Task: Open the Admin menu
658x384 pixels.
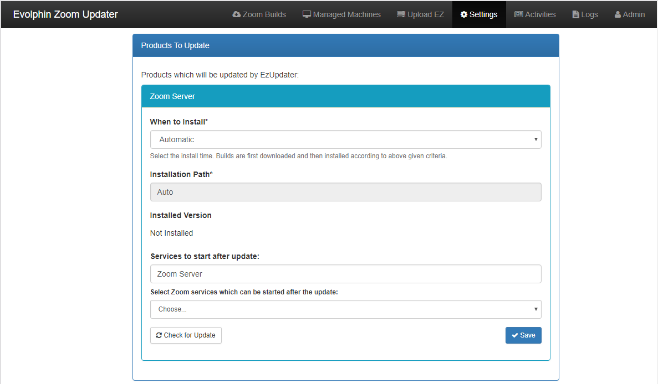Action: pyautogui.click(x=630, y=14)
